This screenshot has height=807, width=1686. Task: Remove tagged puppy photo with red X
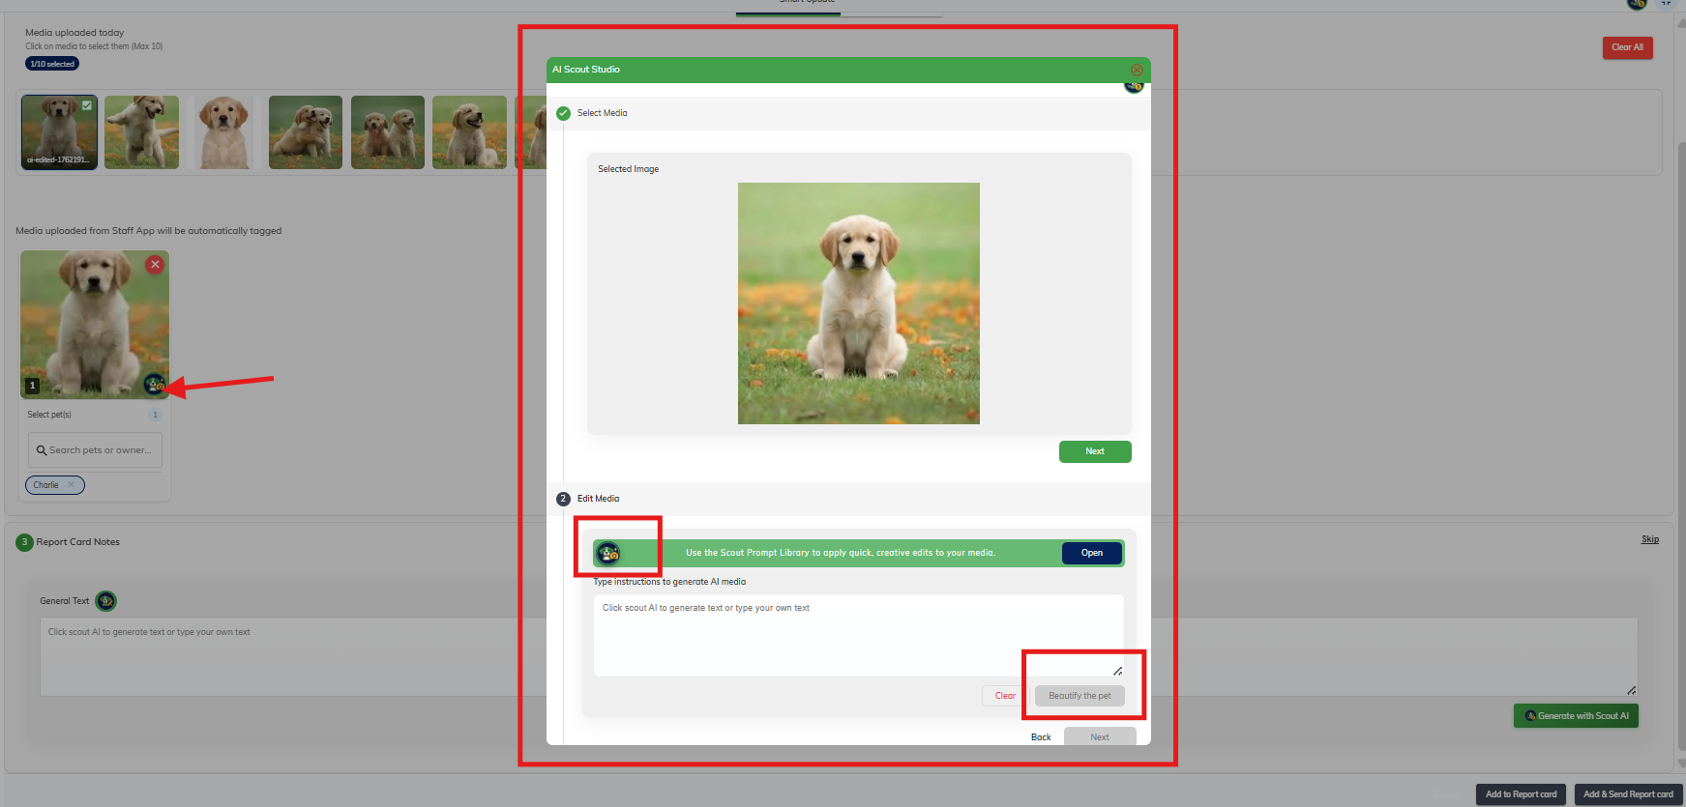pos(155,264)
